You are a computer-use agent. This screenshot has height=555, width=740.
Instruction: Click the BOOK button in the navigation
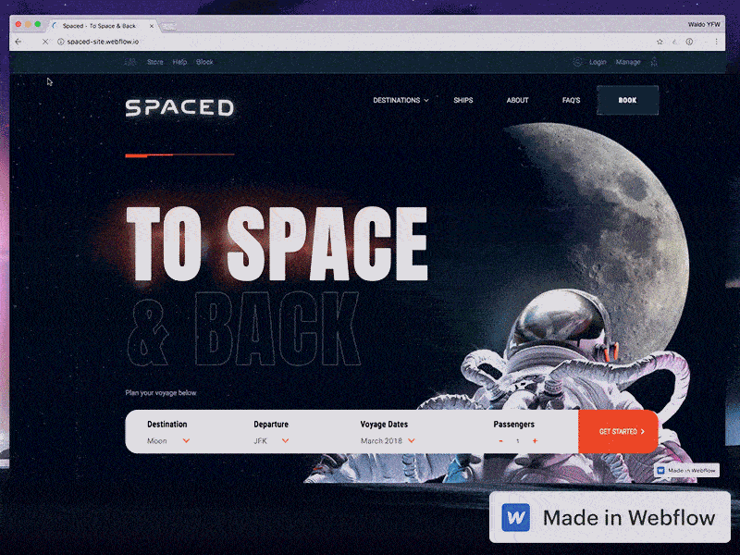point(627,100)
